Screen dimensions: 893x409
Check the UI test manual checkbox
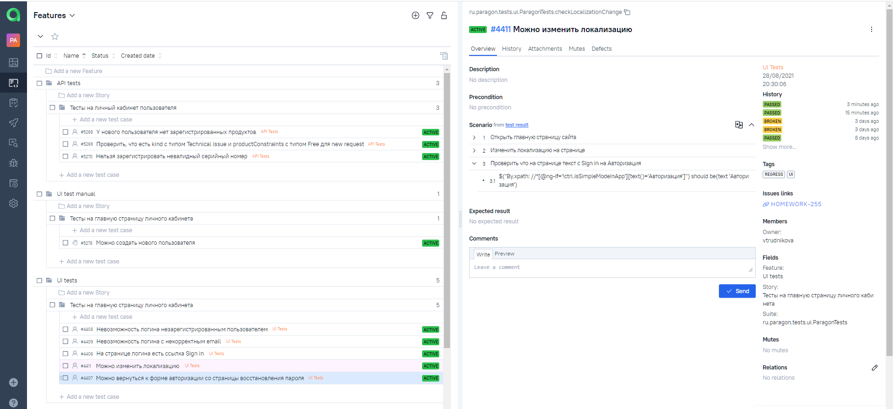[40, 194]
